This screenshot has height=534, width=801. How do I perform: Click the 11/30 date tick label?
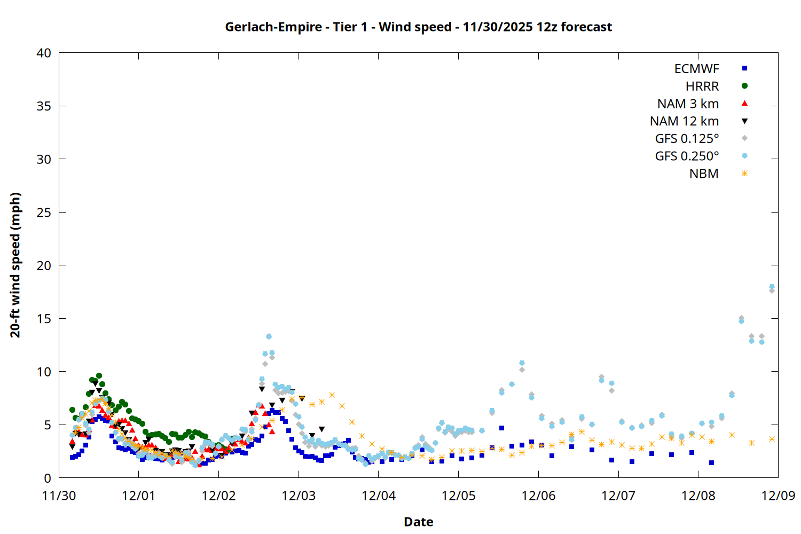point(59,496)
